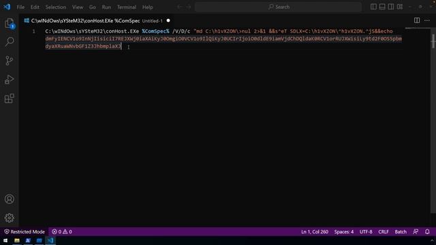Click the %ComSpec% variable in code
The height and width of the screenshot is (245, 436).
155,31
